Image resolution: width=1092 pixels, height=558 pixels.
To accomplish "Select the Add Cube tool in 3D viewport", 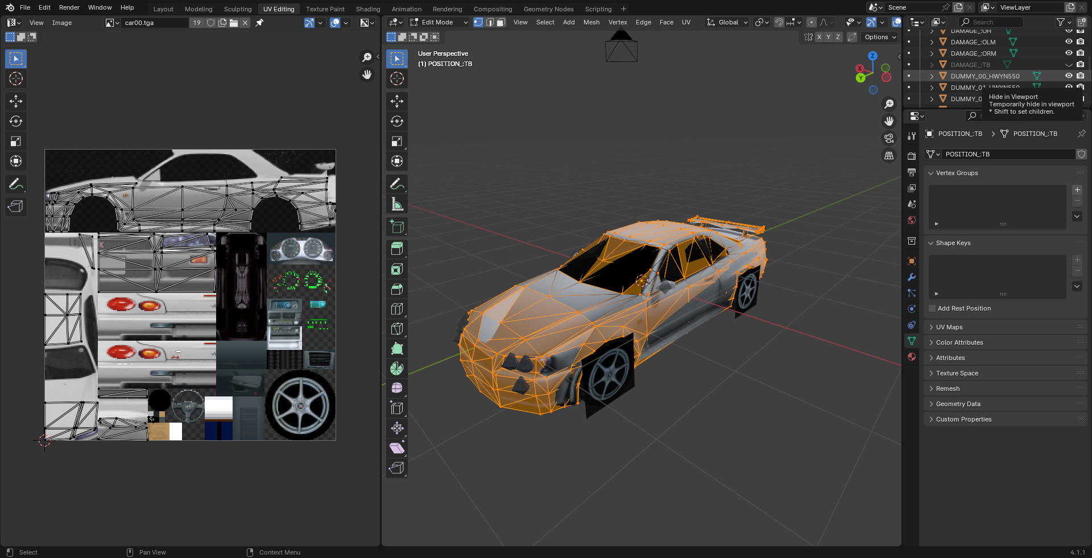I will (397, 226).
